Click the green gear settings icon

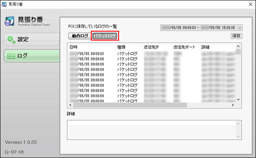tap(11, 39)
